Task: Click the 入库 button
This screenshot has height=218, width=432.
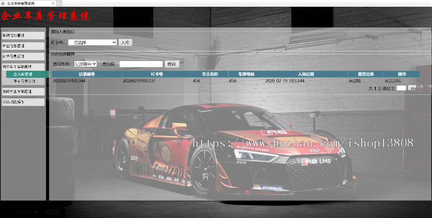Action: (125, 43)
